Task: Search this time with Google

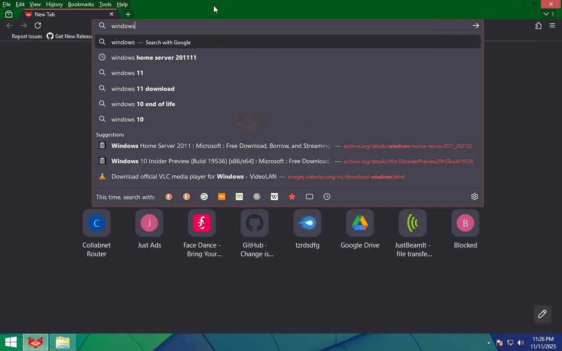Action: tap(204, 197)
